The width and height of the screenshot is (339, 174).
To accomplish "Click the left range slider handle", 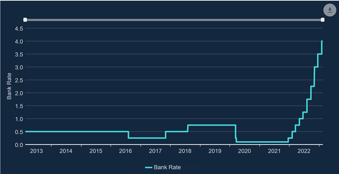I will pos(25,20).
